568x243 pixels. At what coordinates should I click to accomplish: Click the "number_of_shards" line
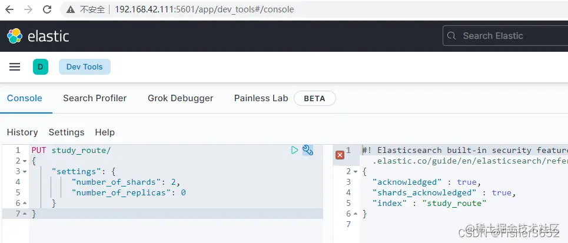(126, 182)
